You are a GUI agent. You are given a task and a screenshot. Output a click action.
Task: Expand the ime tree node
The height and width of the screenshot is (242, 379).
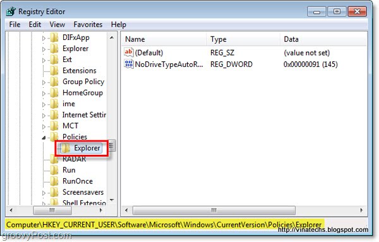(44, 105)
